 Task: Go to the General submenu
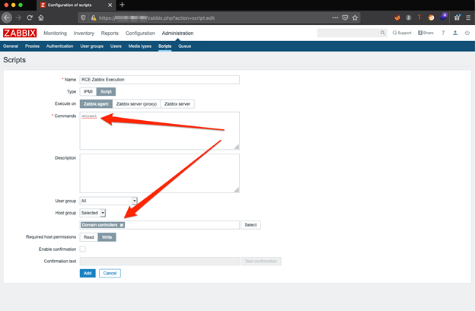tap(11, 46)
